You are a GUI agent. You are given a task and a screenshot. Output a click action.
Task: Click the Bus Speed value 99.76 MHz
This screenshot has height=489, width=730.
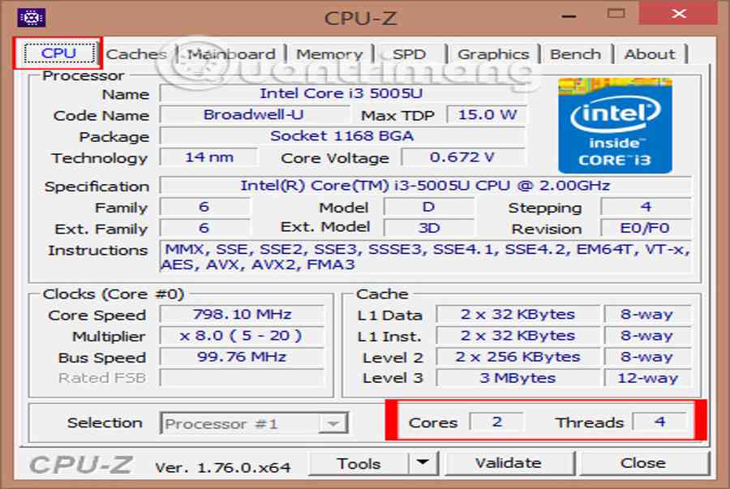tap(242, 357)
